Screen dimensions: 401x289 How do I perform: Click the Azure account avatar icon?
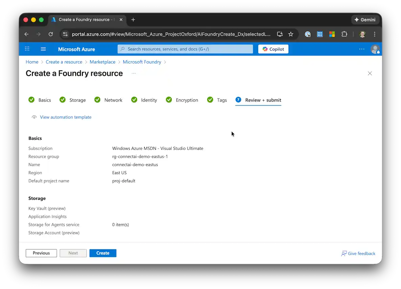click(x=375, y=49)
